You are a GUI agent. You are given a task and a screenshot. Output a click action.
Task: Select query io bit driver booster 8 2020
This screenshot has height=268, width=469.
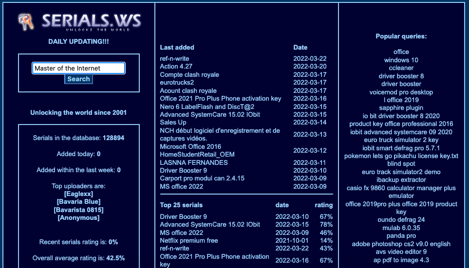click(x=401, y=116)
